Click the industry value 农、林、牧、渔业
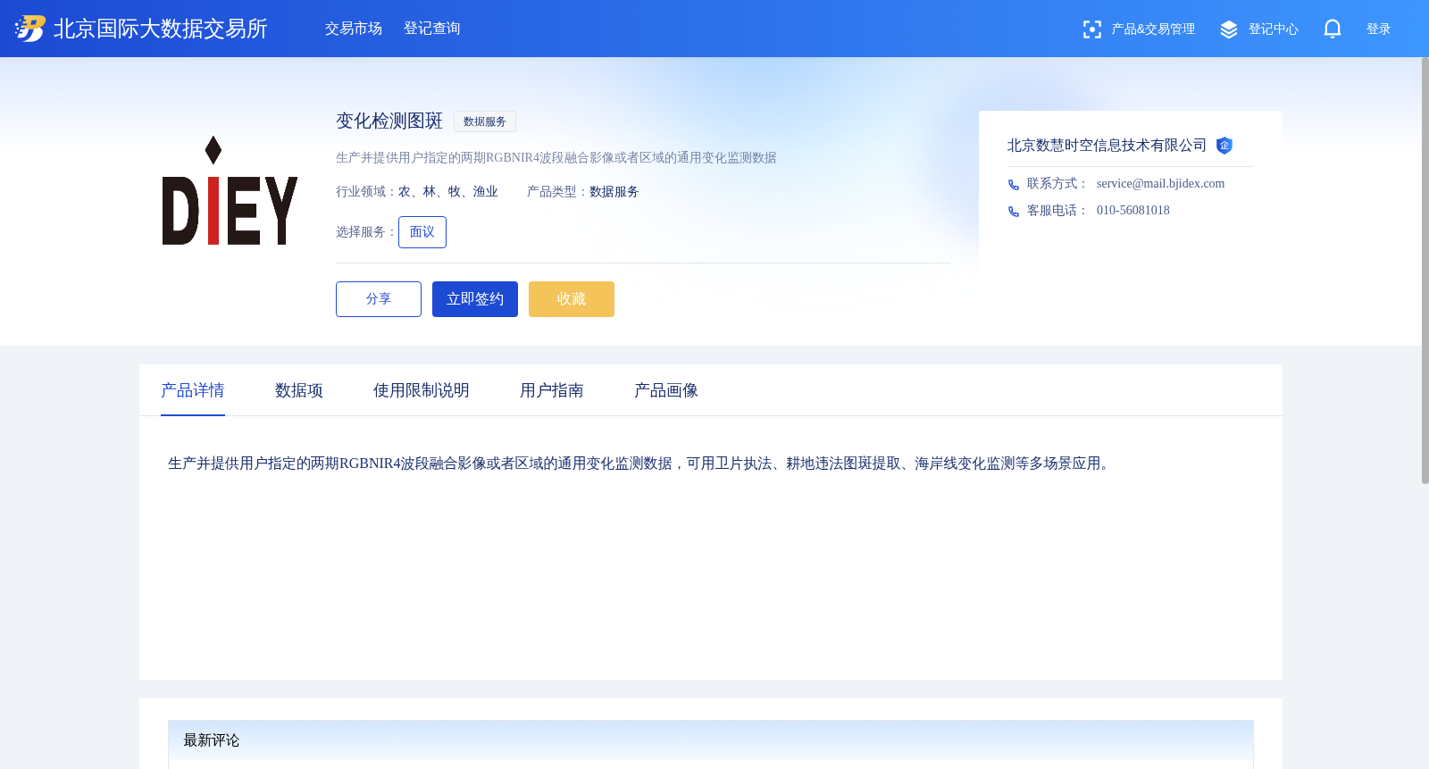The image size is (1429, 769). 448,192
